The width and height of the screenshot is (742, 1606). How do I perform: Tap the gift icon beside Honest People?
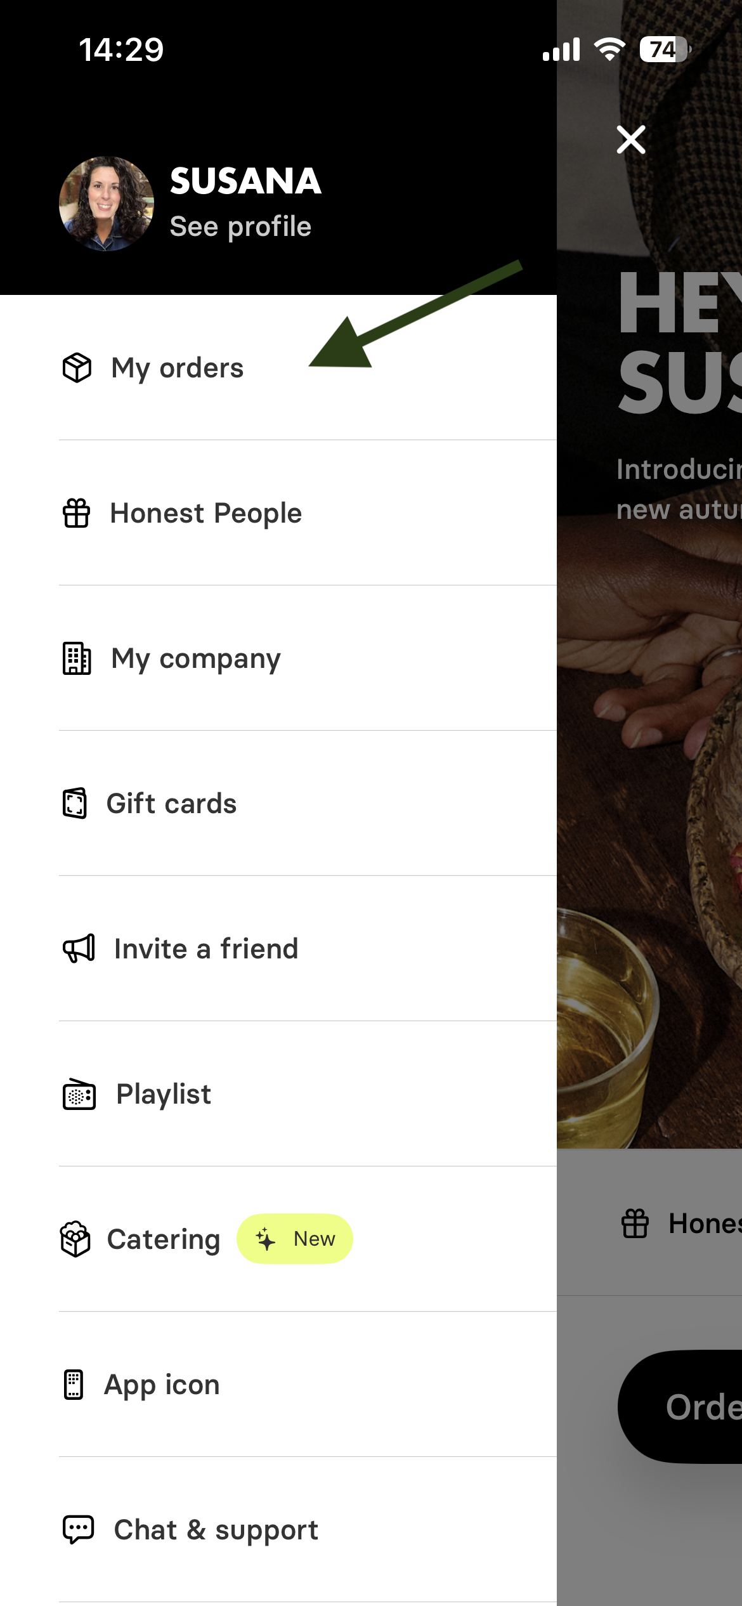tap(76, 513)
